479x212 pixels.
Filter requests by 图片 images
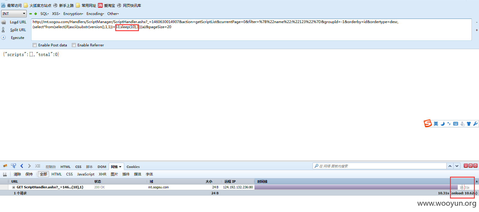coord(114,174)
